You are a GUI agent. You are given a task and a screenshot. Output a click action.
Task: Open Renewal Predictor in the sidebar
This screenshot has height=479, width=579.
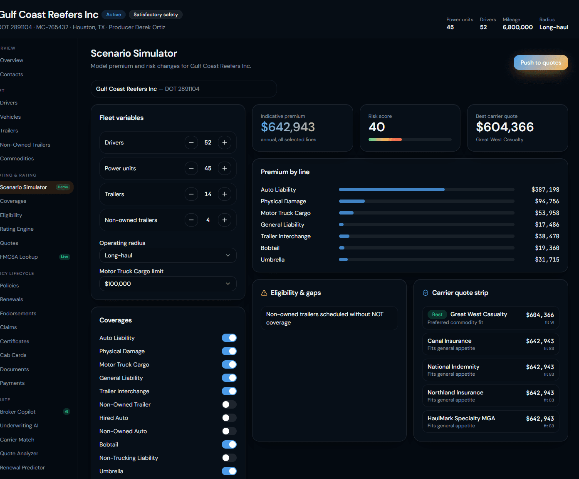[22, 468]
